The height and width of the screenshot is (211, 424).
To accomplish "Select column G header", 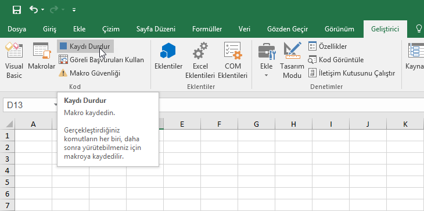I will click(x=256, y=124).
